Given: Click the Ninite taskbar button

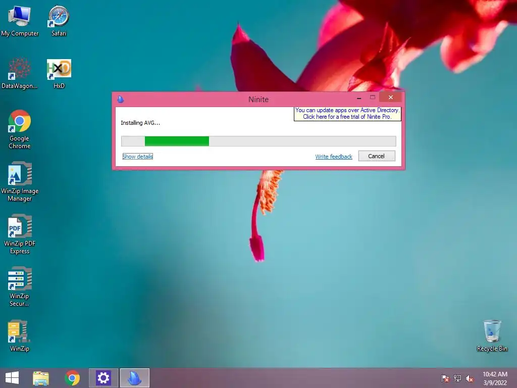Looking at the screenshot, I should click(134, 378).
